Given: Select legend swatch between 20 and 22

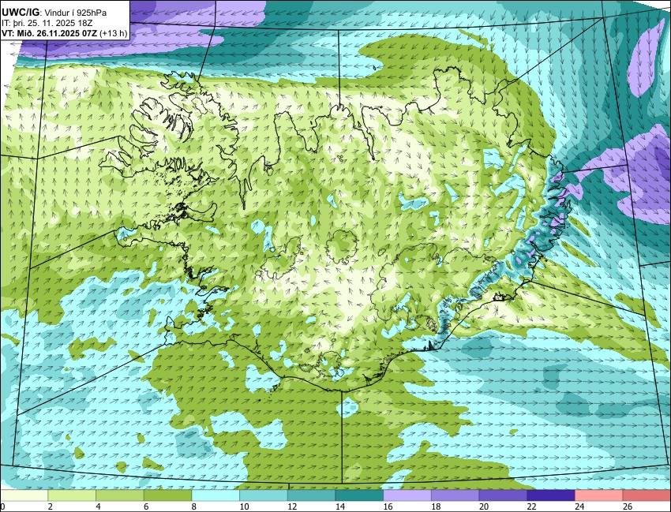Looking at the screenshot, I should point(504,495).
